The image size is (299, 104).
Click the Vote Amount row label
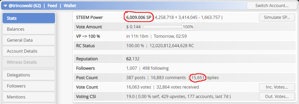89,27
